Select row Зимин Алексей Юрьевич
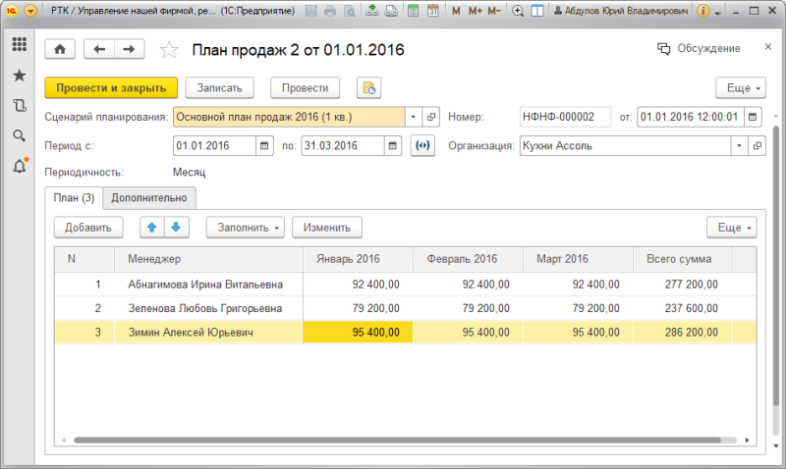Image resolution: width=786 pixels, height=469 pixels. (x=405, y=333)
